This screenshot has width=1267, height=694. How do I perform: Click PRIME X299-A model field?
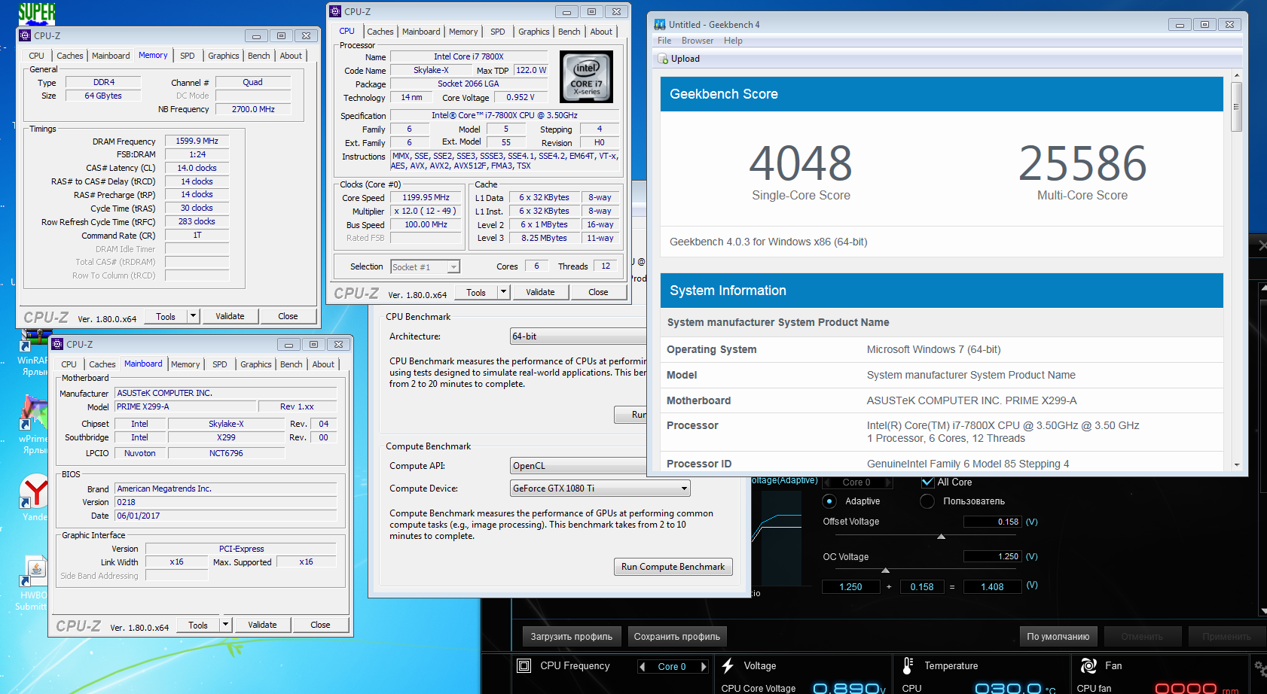click(x=185, y=406)
